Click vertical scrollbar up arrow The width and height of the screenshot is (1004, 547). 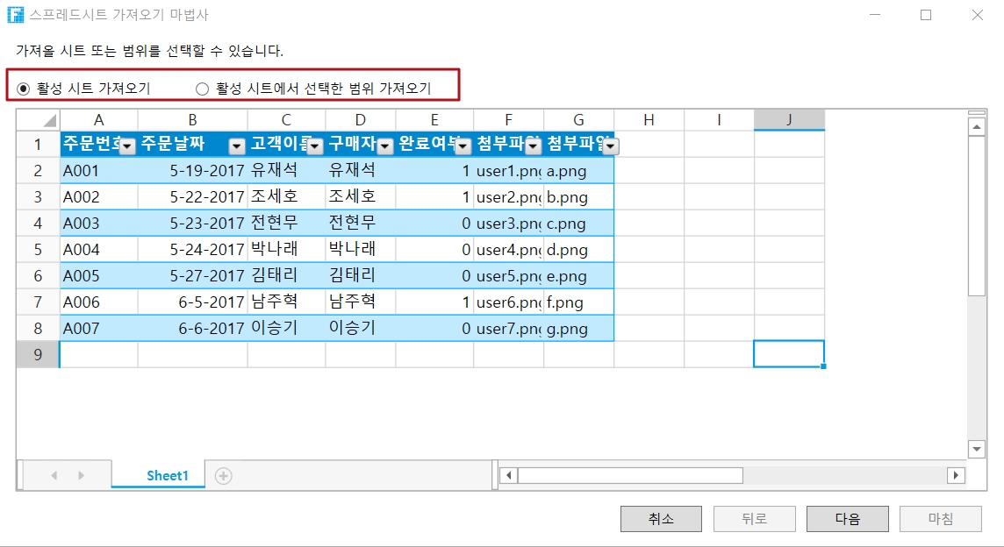(x=976, y=127)
